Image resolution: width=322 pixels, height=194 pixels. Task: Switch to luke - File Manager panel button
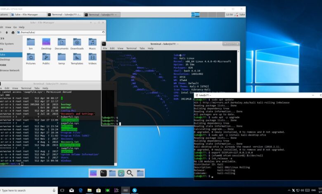28,14
